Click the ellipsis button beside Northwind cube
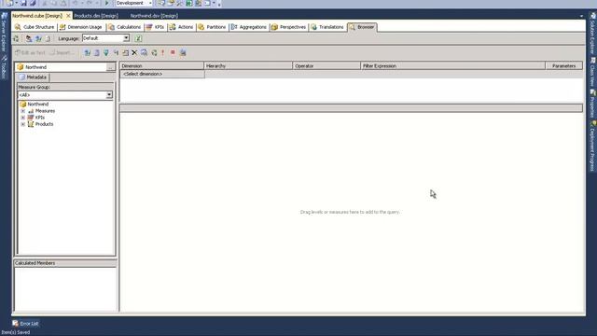597x336 pixels. click(x=110, y=67)
